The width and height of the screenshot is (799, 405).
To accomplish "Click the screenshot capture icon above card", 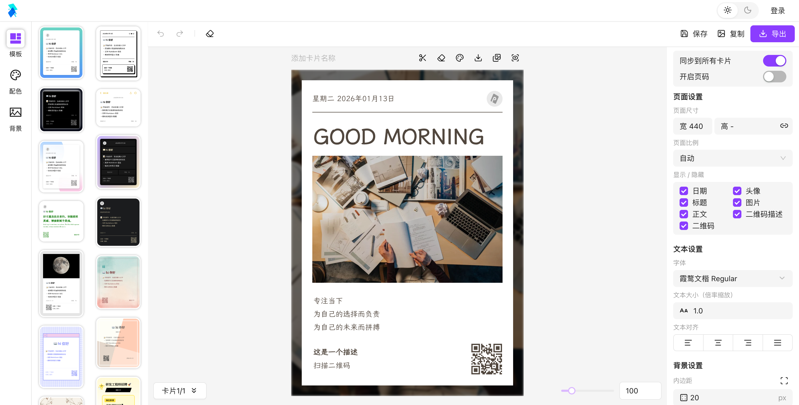I will (515, 58).
